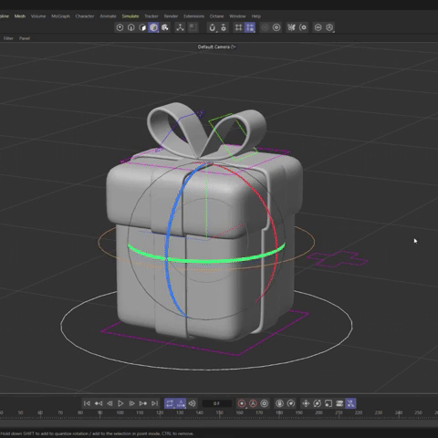Jump to next keyframe
This screenshot has height=438, width=438.
143,403
